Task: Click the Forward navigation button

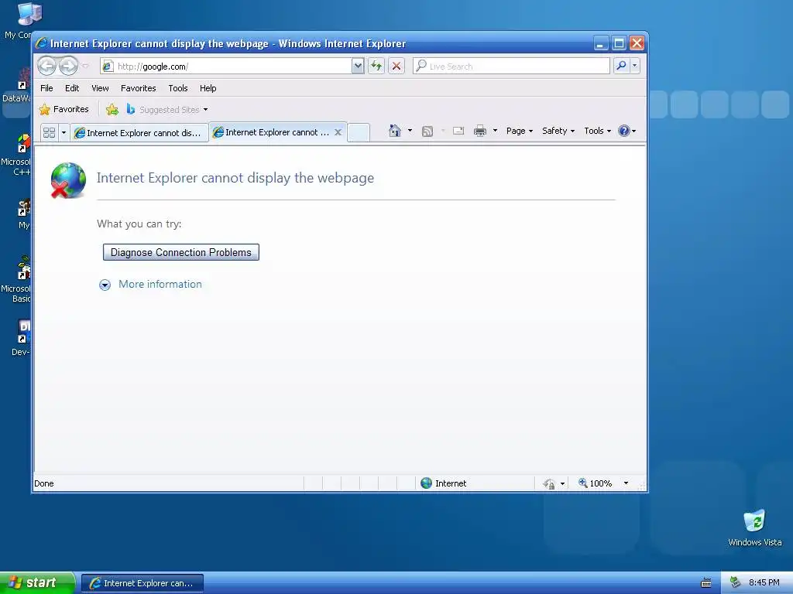Action: coord(69,66)
